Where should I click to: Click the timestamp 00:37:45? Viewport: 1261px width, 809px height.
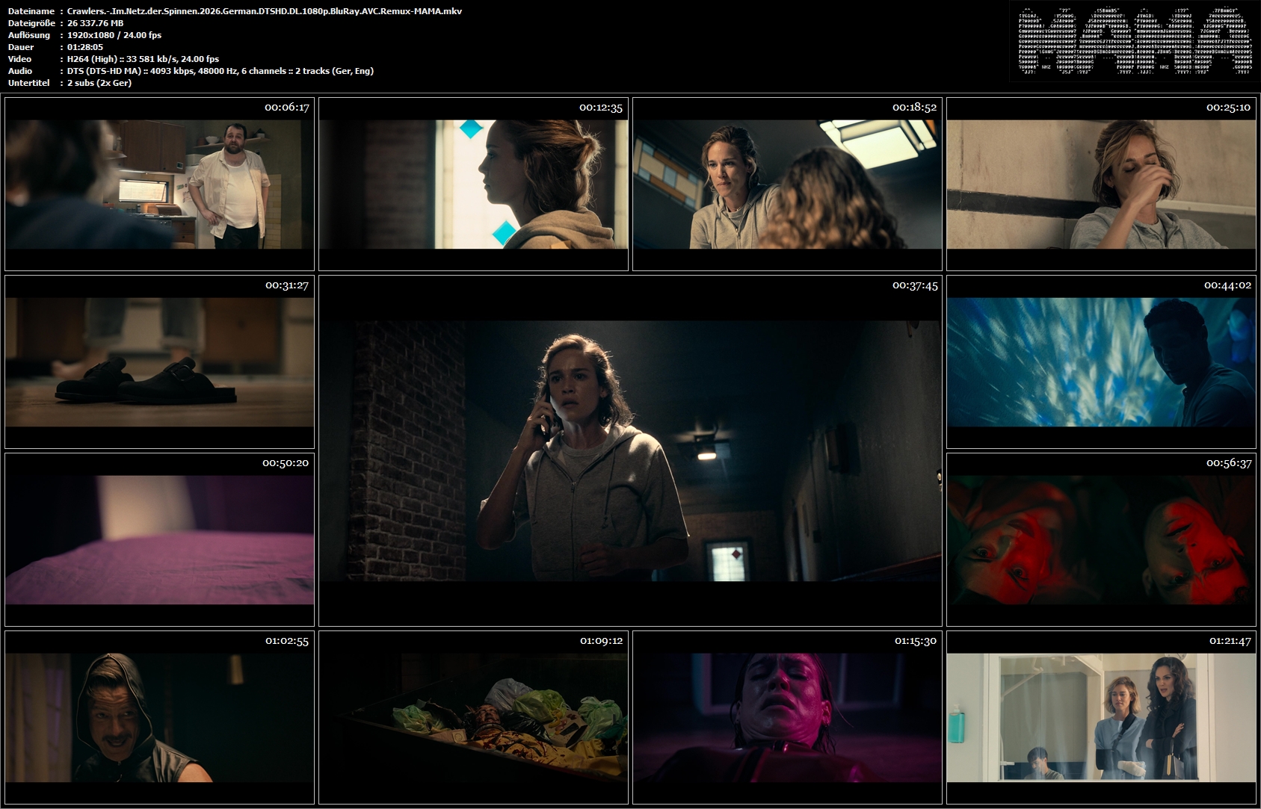click(x=915, y=285)
